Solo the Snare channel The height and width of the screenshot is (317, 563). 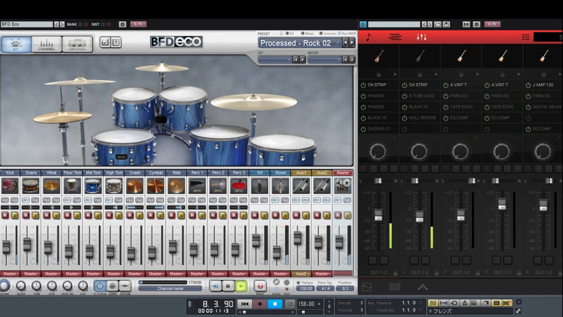(35, 215)
